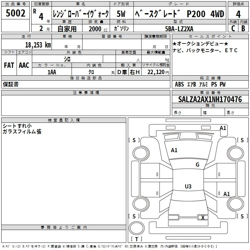
Task: Click the color number 1AA
Action: pyautogui.click(x=52, y=72)
